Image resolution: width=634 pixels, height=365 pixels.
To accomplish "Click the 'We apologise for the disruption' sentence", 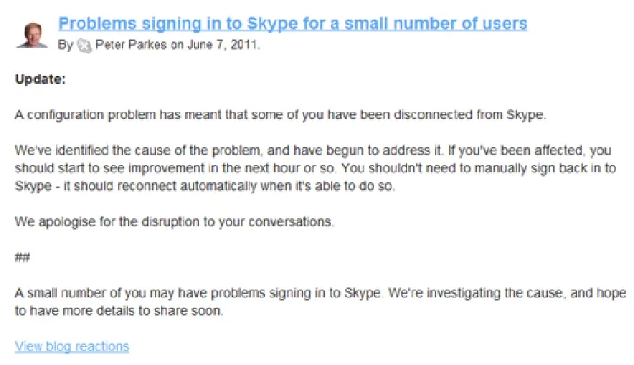I will (x=174, y=221).
